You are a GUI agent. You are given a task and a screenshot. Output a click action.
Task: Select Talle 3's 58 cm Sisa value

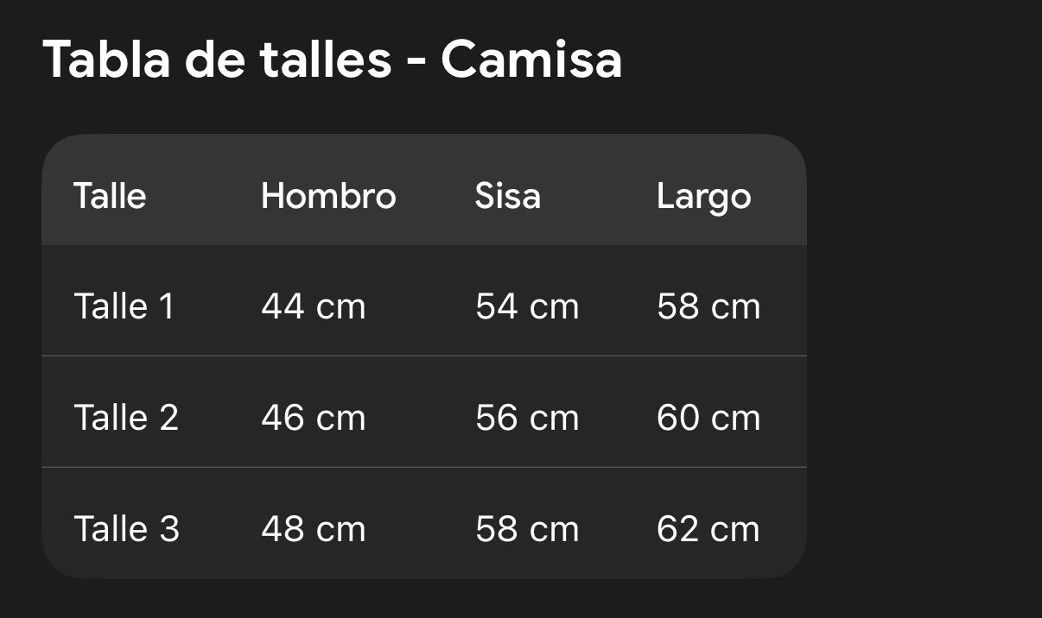(x=527, y=529)
